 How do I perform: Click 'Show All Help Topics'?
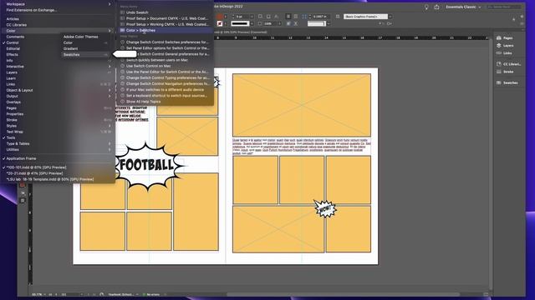pos(143,102)
